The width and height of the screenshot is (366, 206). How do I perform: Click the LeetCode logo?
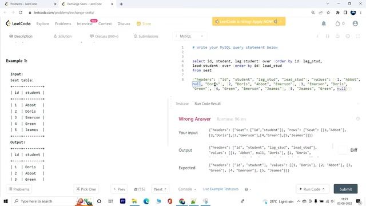18,23
